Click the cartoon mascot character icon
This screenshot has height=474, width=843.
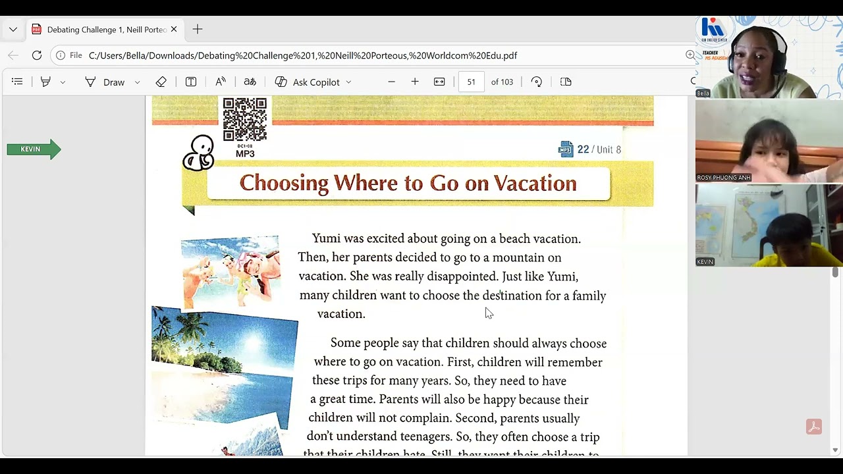coord(199,153)
